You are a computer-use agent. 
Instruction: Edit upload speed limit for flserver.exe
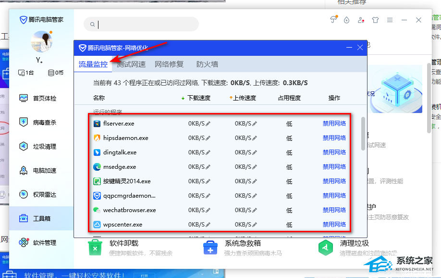(x=255, y=123)
